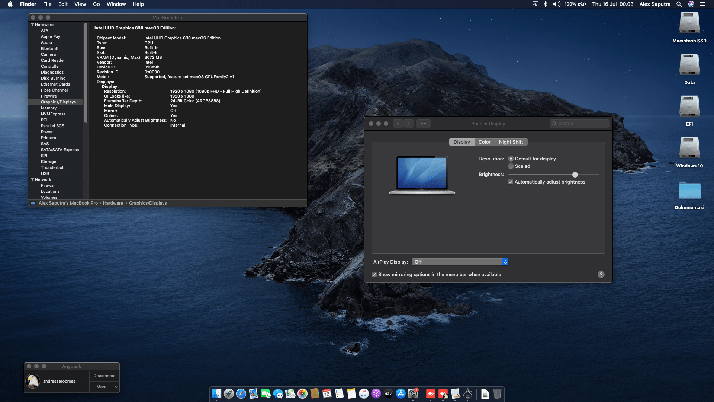Open Launchpad from the Dock
714x402 pixels.
(229, 394)
